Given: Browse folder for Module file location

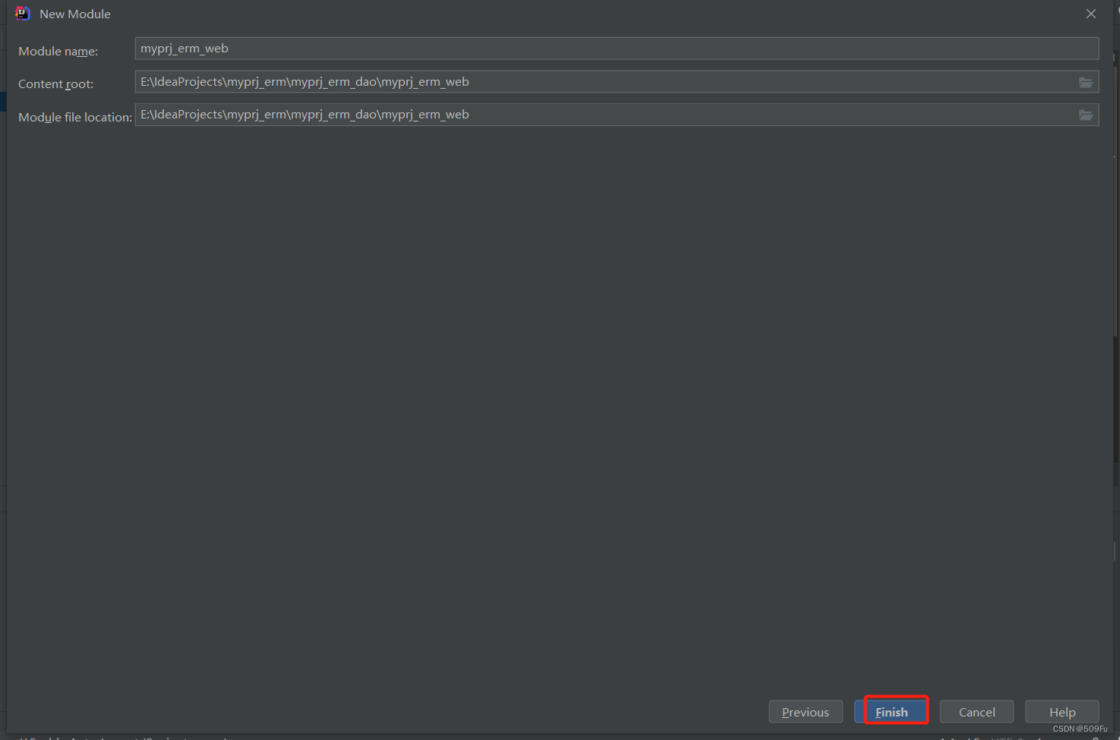Looking at the screenshot, I should click(1086, 115).
